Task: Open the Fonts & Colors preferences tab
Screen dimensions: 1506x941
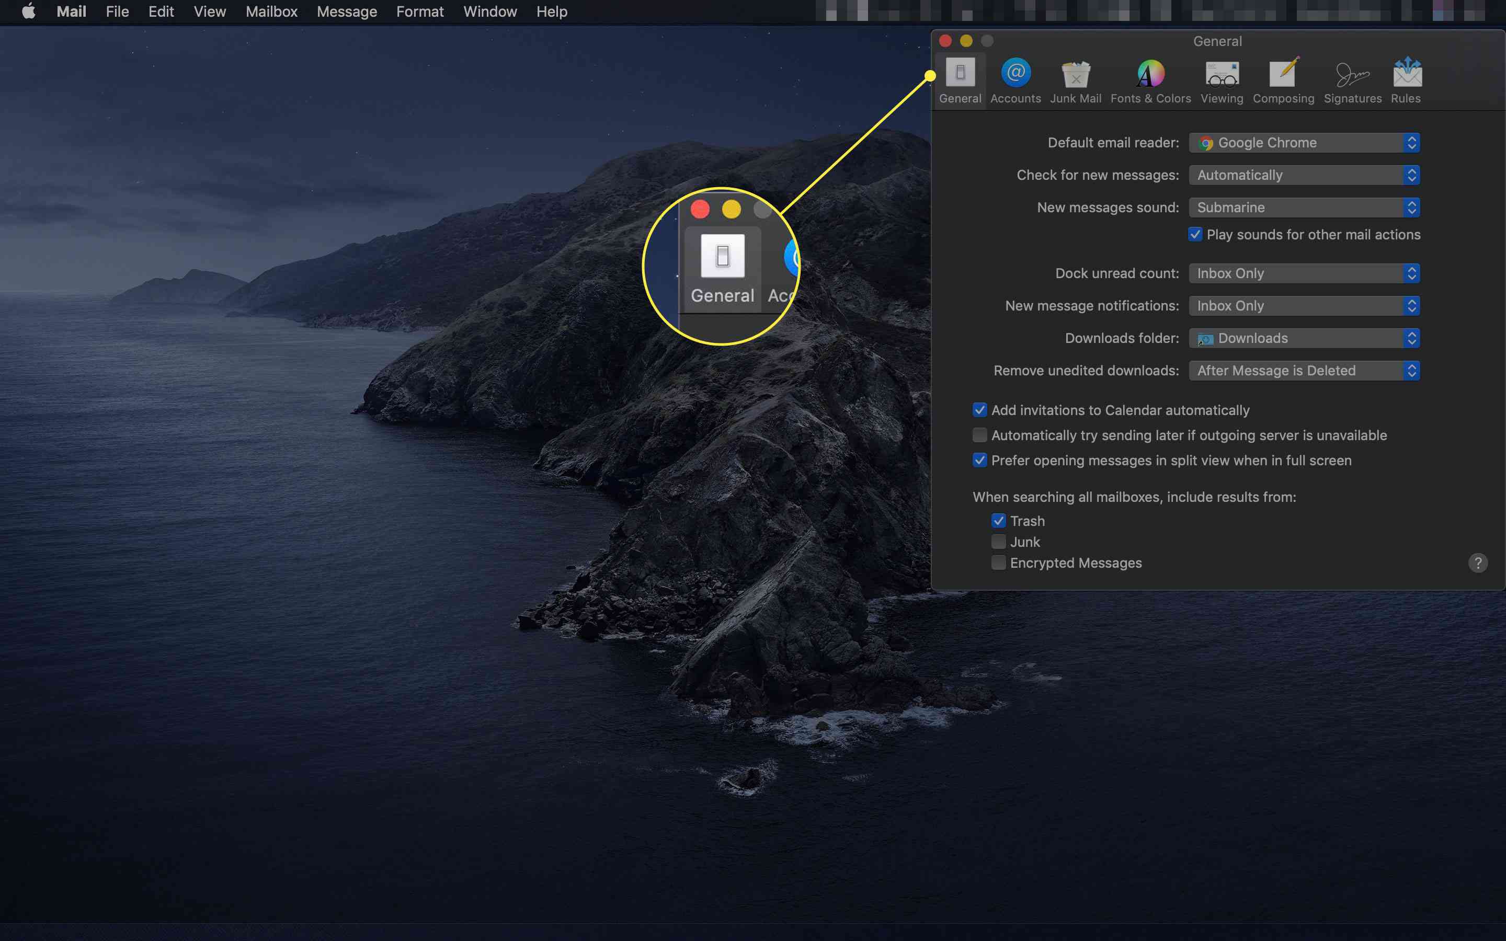Action: coord(1150,80)
